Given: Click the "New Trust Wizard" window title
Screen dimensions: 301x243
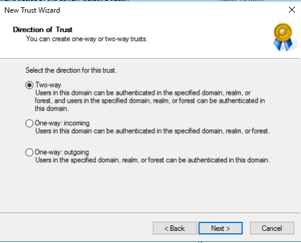Looking at the screenshot, I should coord(32,10).
